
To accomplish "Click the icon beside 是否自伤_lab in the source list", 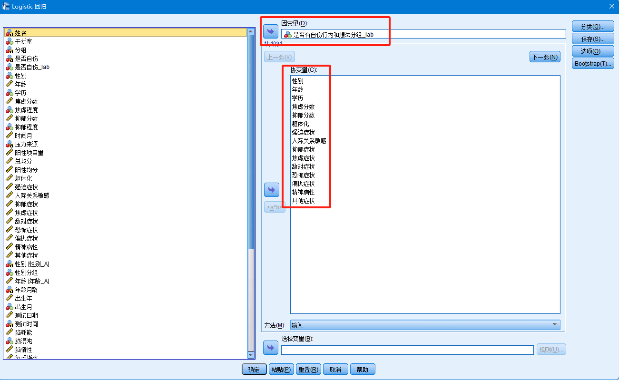I will coord(9,67).
